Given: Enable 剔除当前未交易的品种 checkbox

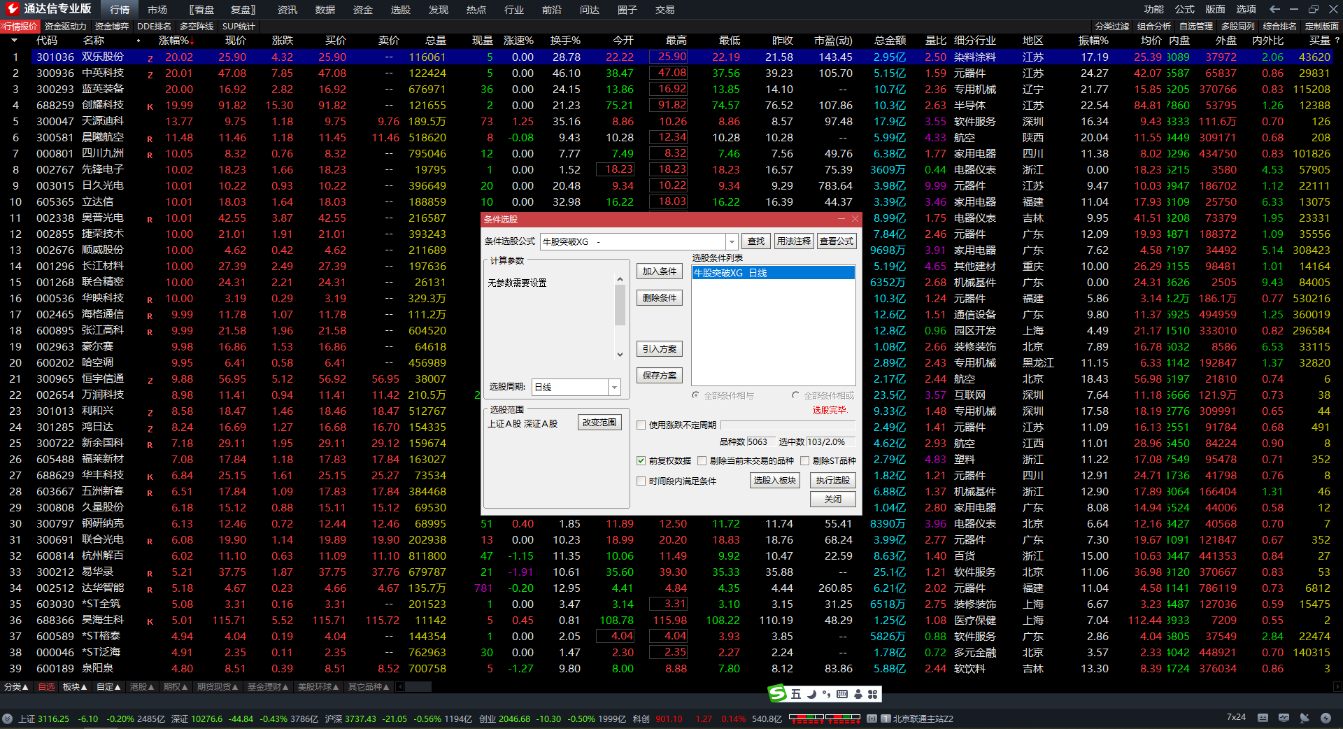Looking at the screenshot, I should [x=702, y=460].
